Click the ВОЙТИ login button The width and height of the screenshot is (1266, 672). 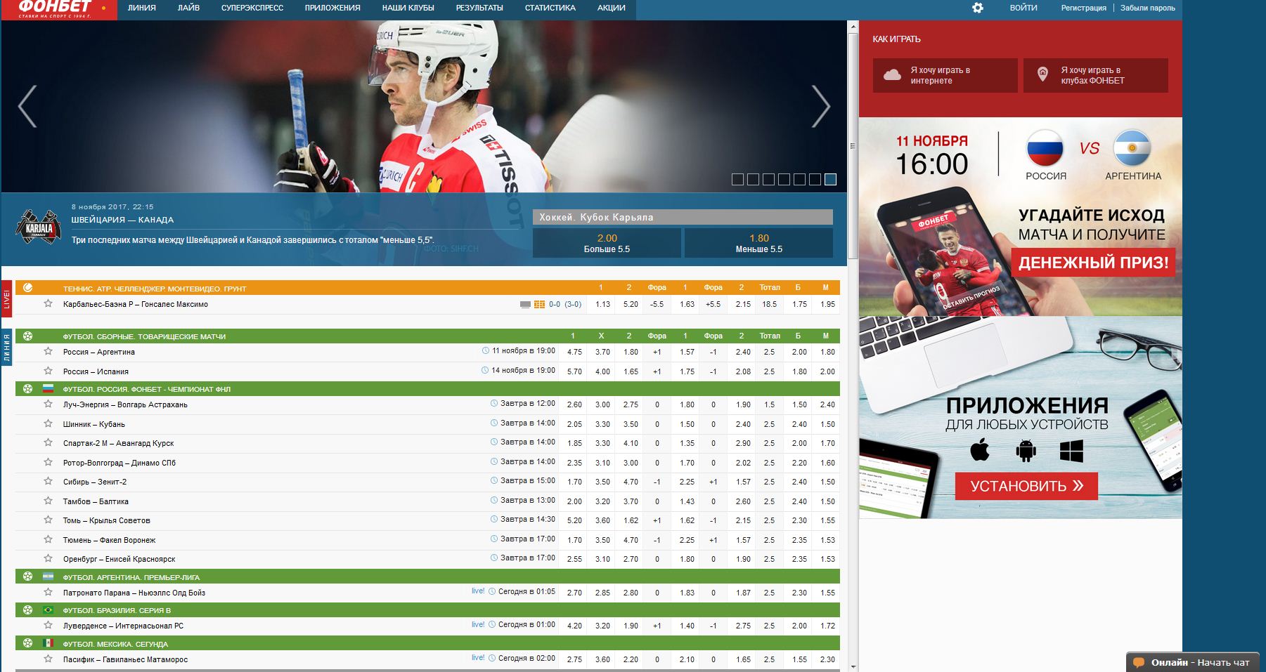tap(1023, 8)
